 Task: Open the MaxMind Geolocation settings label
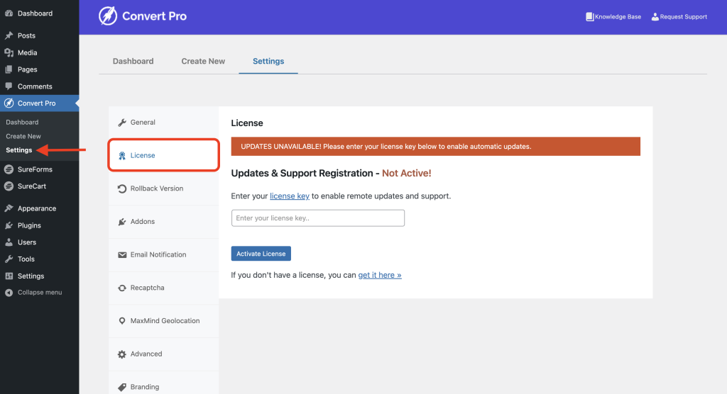pyautogui.click(x=165, y=321)
